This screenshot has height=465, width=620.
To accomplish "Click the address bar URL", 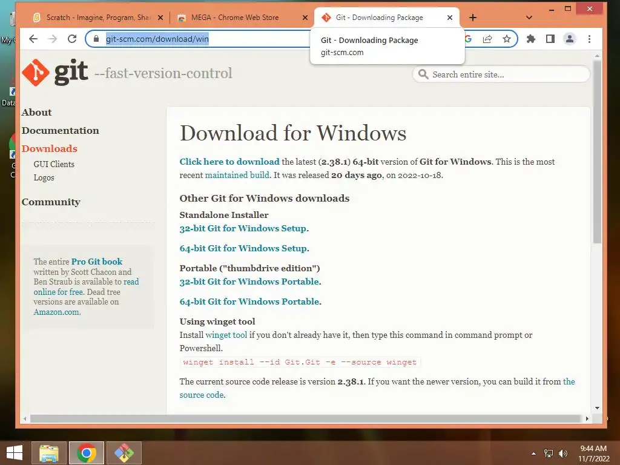I will pyautogui.click(x=157, y=39).
